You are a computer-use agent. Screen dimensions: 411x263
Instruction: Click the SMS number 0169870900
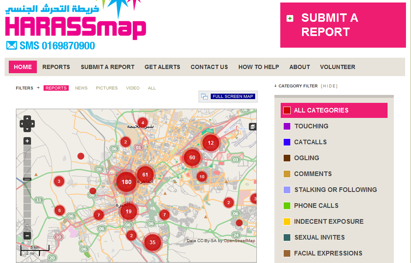[x=68, y=46]
